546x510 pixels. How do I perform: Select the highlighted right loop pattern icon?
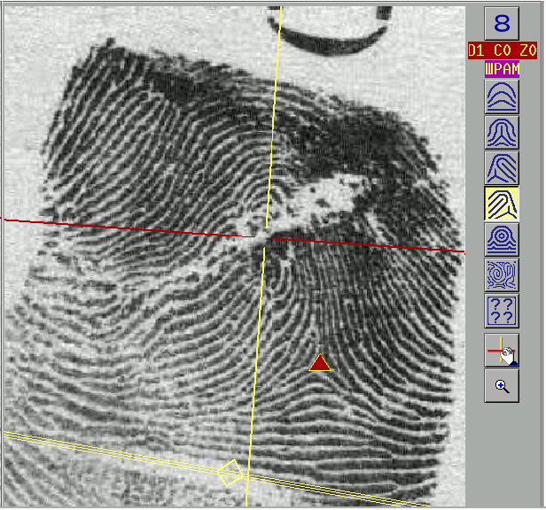click(502, 204)
